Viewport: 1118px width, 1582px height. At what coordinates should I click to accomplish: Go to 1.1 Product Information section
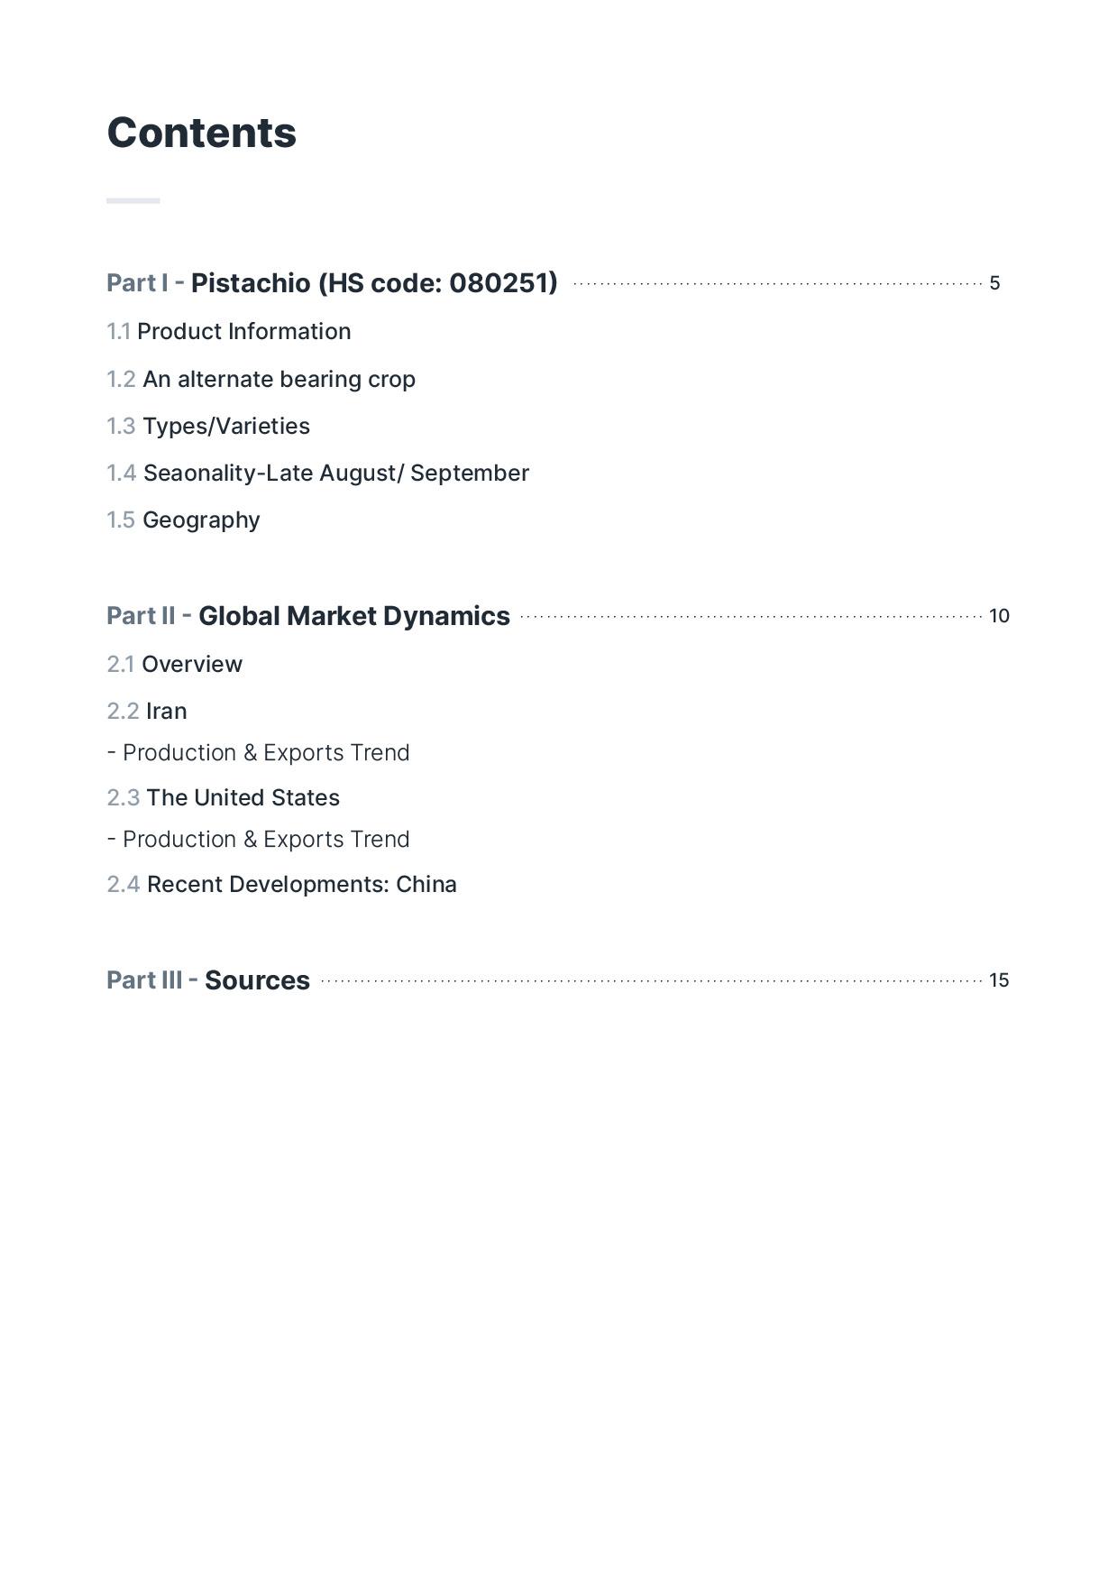coord(229,332)
